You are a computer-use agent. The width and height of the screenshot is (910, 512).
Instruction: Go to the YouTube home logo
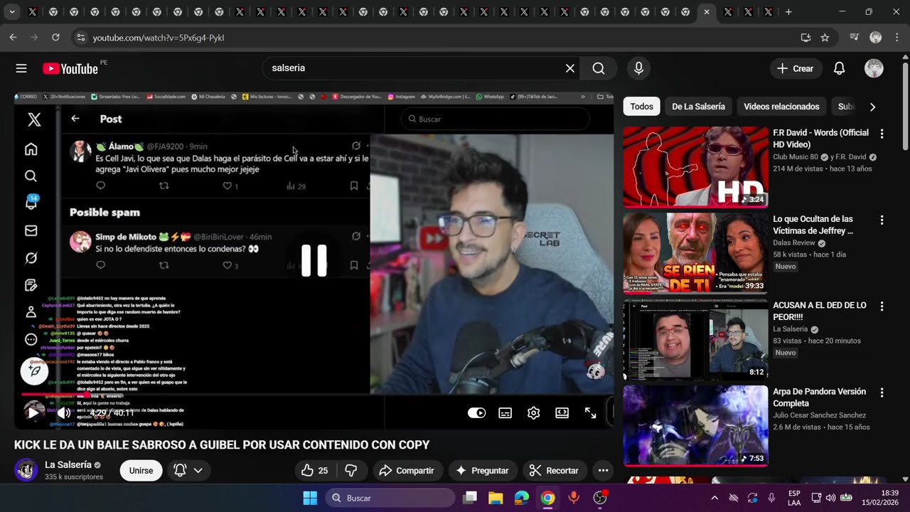pyautogui.click(x=70, y=68)
